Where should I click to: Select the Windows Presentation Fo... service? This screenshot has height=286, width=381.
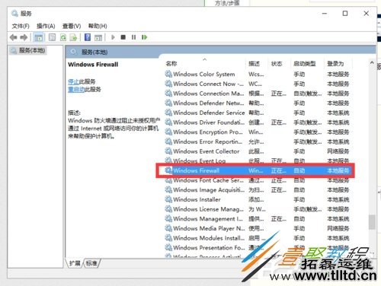258,247
